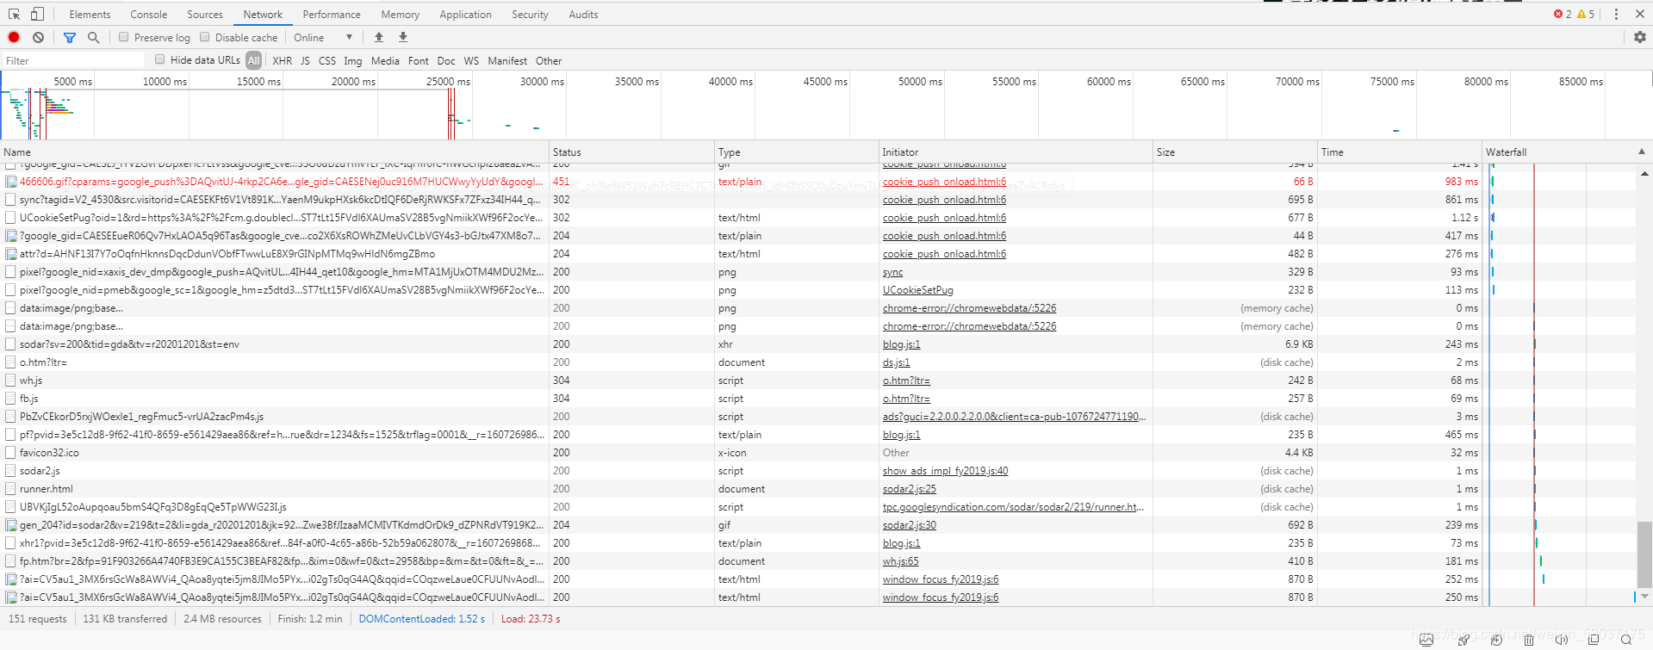Open the Application tab

(465, 15)
